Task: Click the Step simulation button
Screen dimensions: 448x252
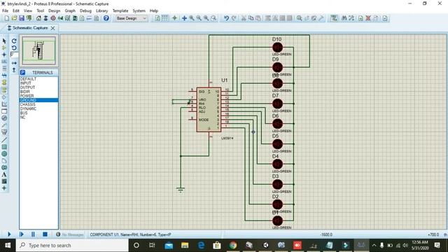Action: click(x=22, y=234)
